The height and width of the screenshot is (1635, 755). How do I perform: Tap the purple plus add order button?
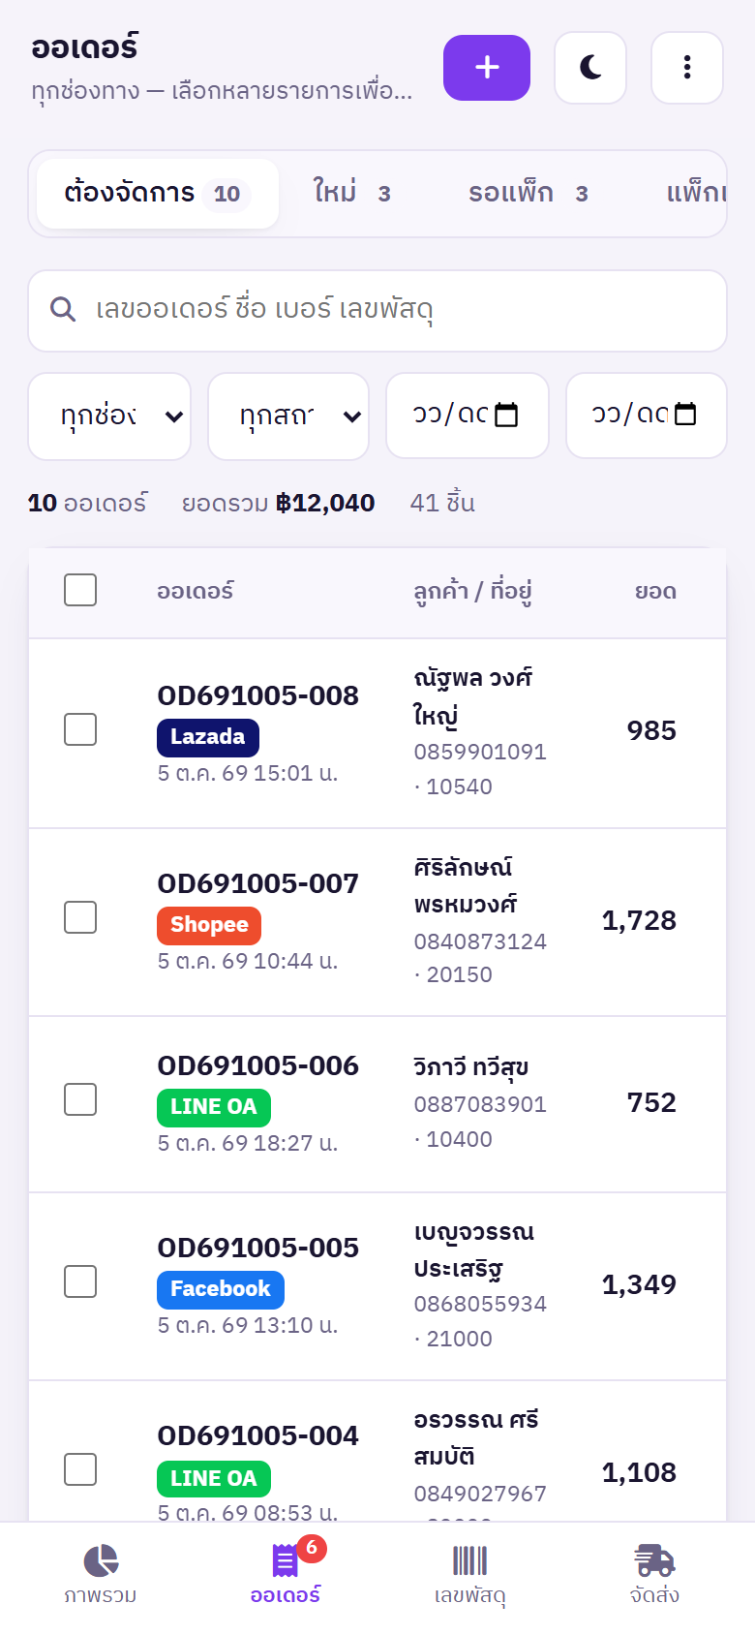click(x=487, y=68)
